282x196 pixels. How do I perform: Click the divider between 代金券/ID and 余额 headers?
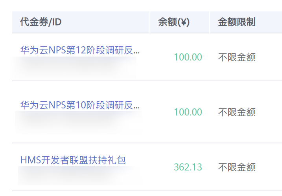(x=150, y=22)
